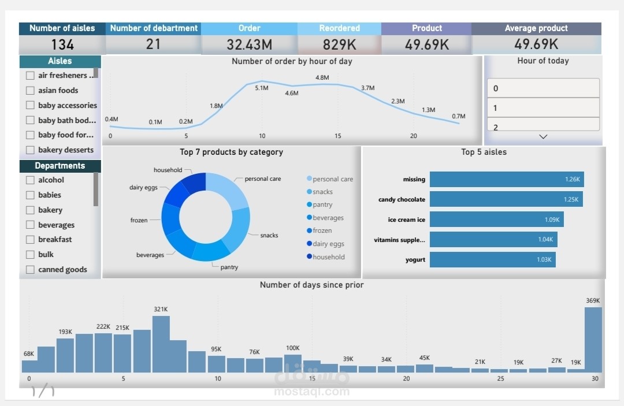Click snacks legend color dot
624x406 pixels.
pos(309,192)
